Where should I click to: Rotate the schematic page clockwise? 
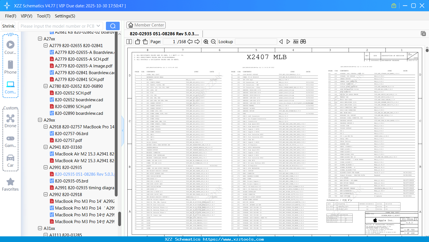point(145,42)
